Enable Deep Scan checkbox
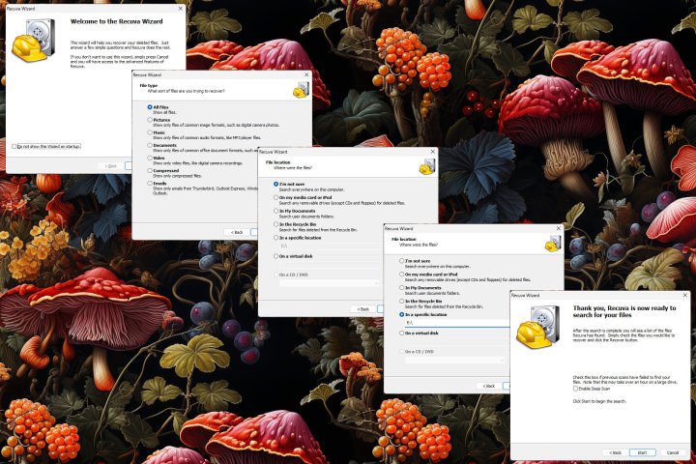Screen dimensions: 696x464 574,389
